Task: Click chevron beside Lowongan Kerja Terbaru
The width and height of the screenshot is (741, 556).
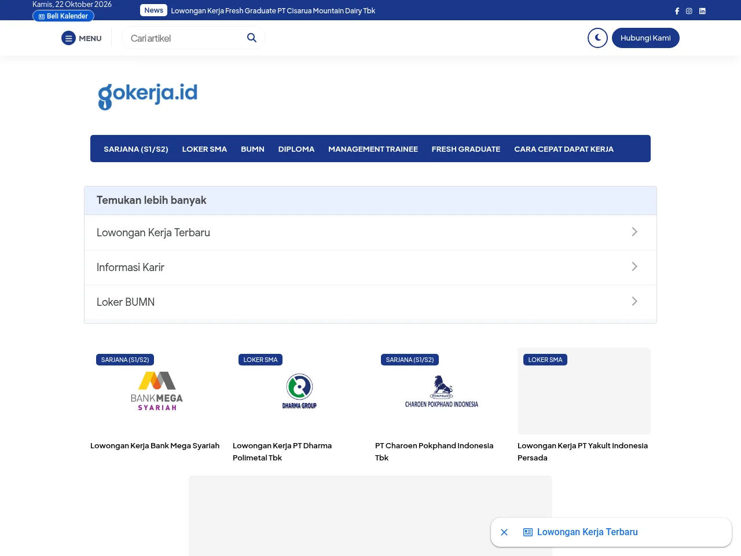Action: [634, 232]
